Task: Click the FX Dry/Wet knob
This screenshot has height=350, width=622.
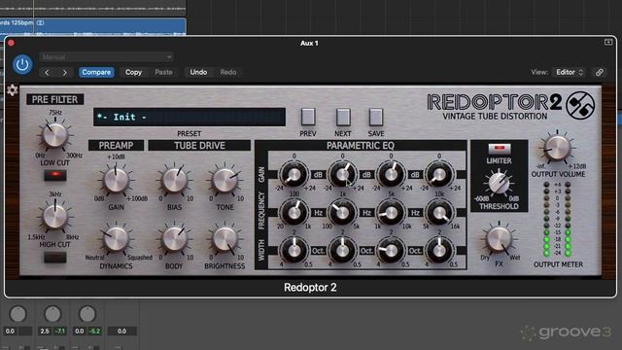Action: (x=499, y=240)
